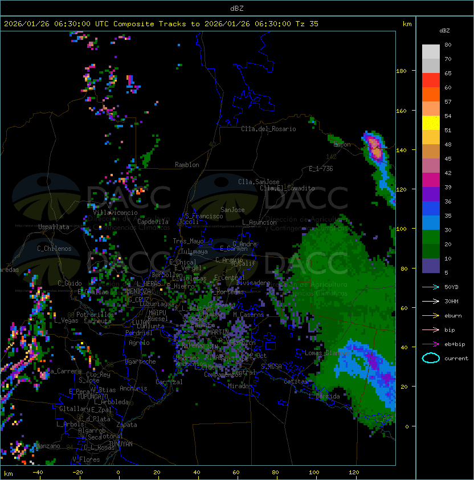Image resolution: width=474 pixels, height=480 pixels.
Task: Click the pink bip arrow in legend
Action: 431,330
